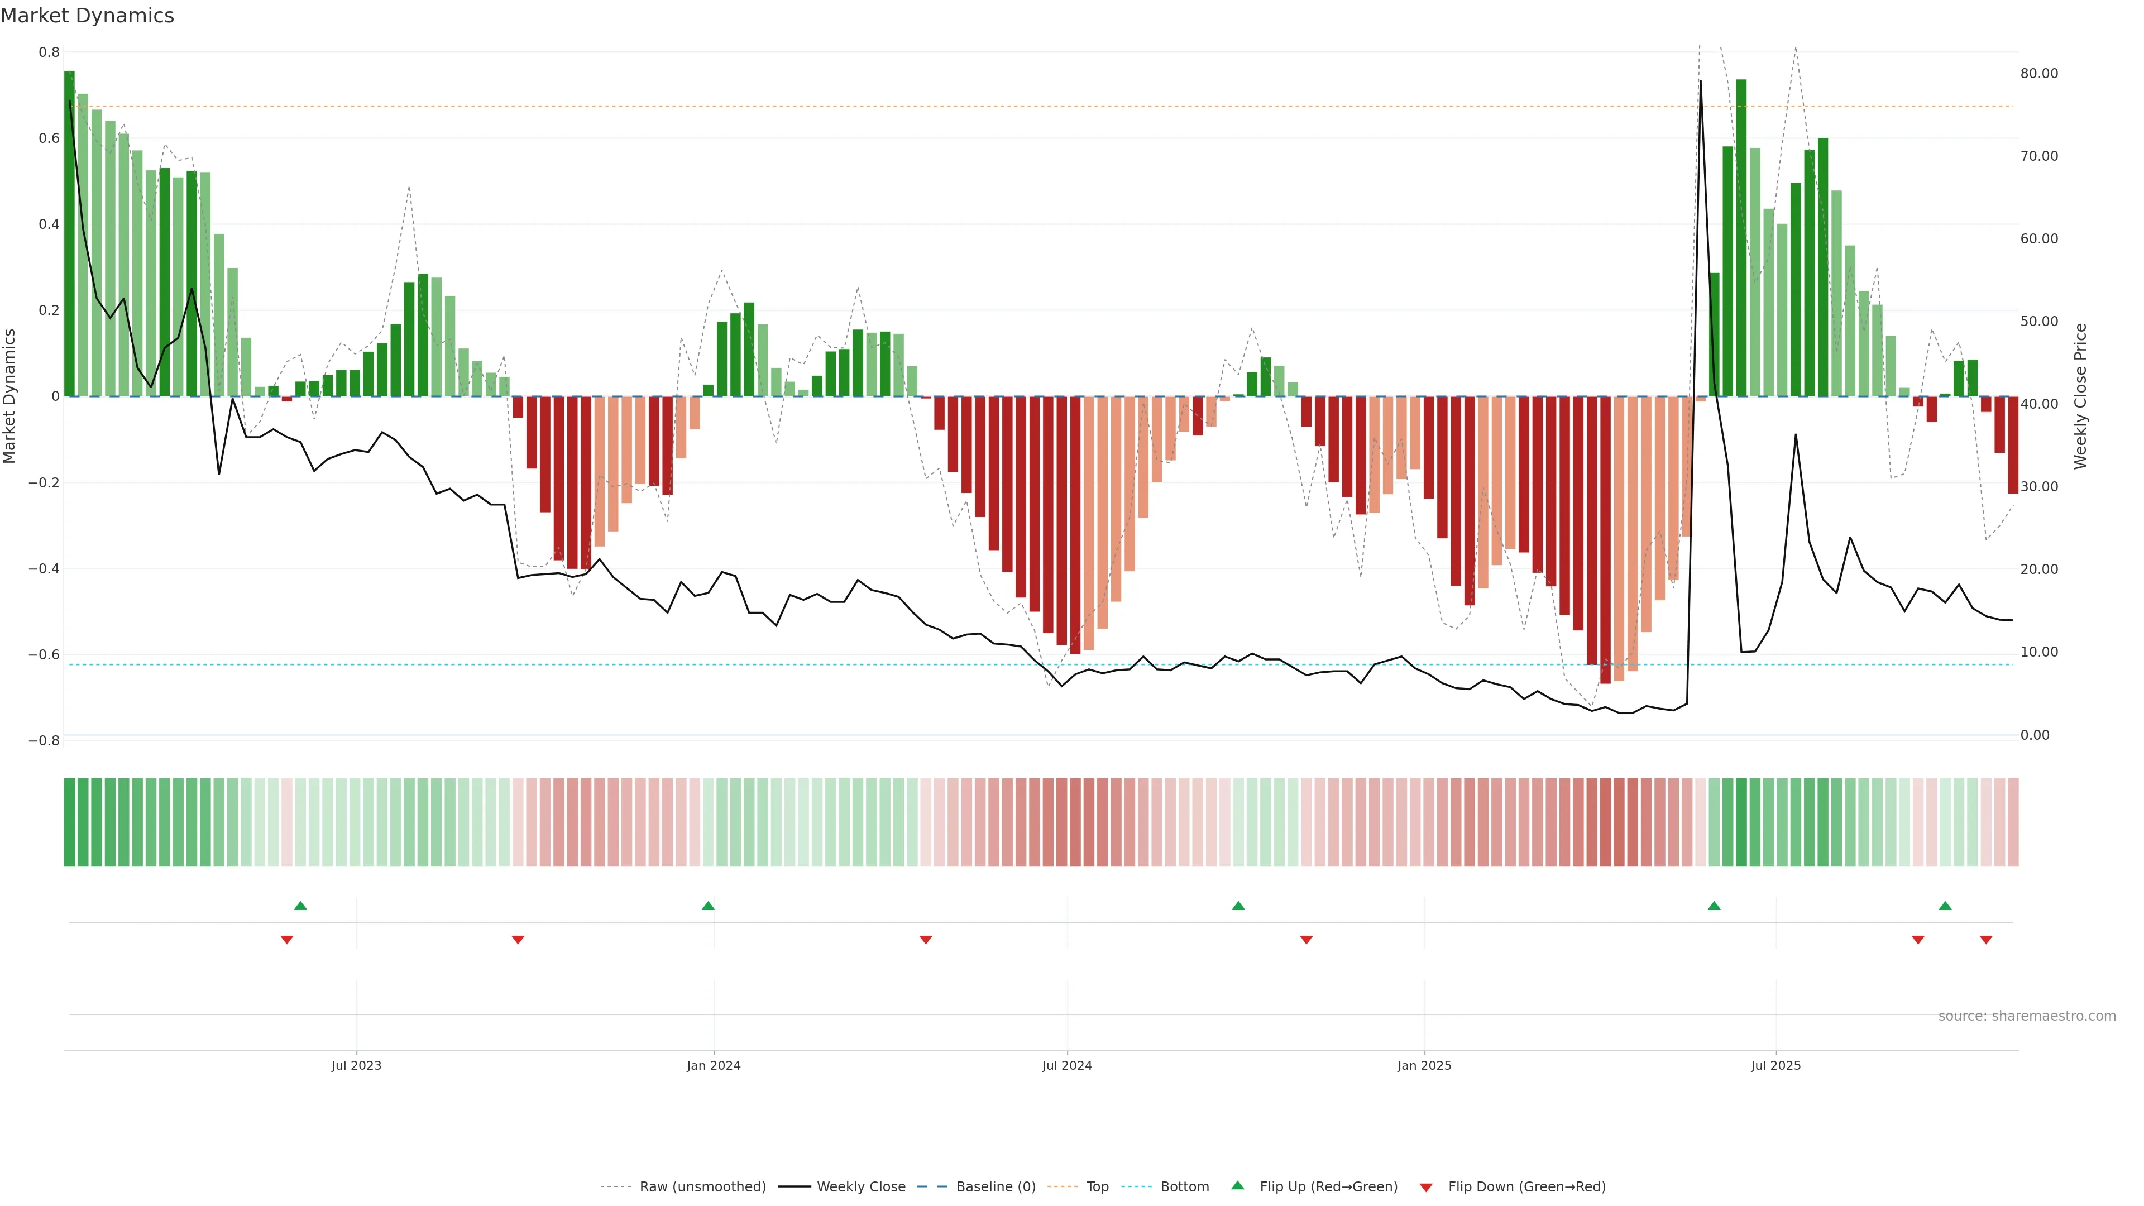Click the rightmost red flip-down triangle marker
This screenshot has width=2144, height=1206.
pyautogui.click(x=1986, y=940)
